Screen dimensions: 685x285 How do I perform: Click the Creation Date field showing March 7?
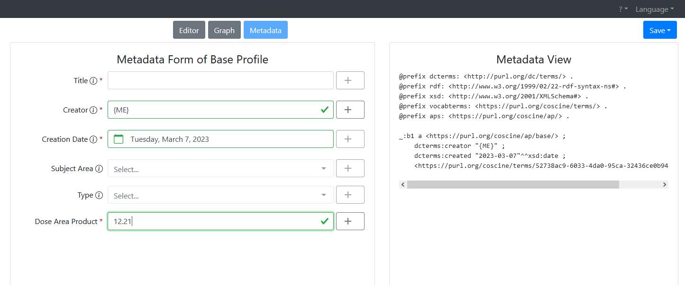click(x=220, y=139)
